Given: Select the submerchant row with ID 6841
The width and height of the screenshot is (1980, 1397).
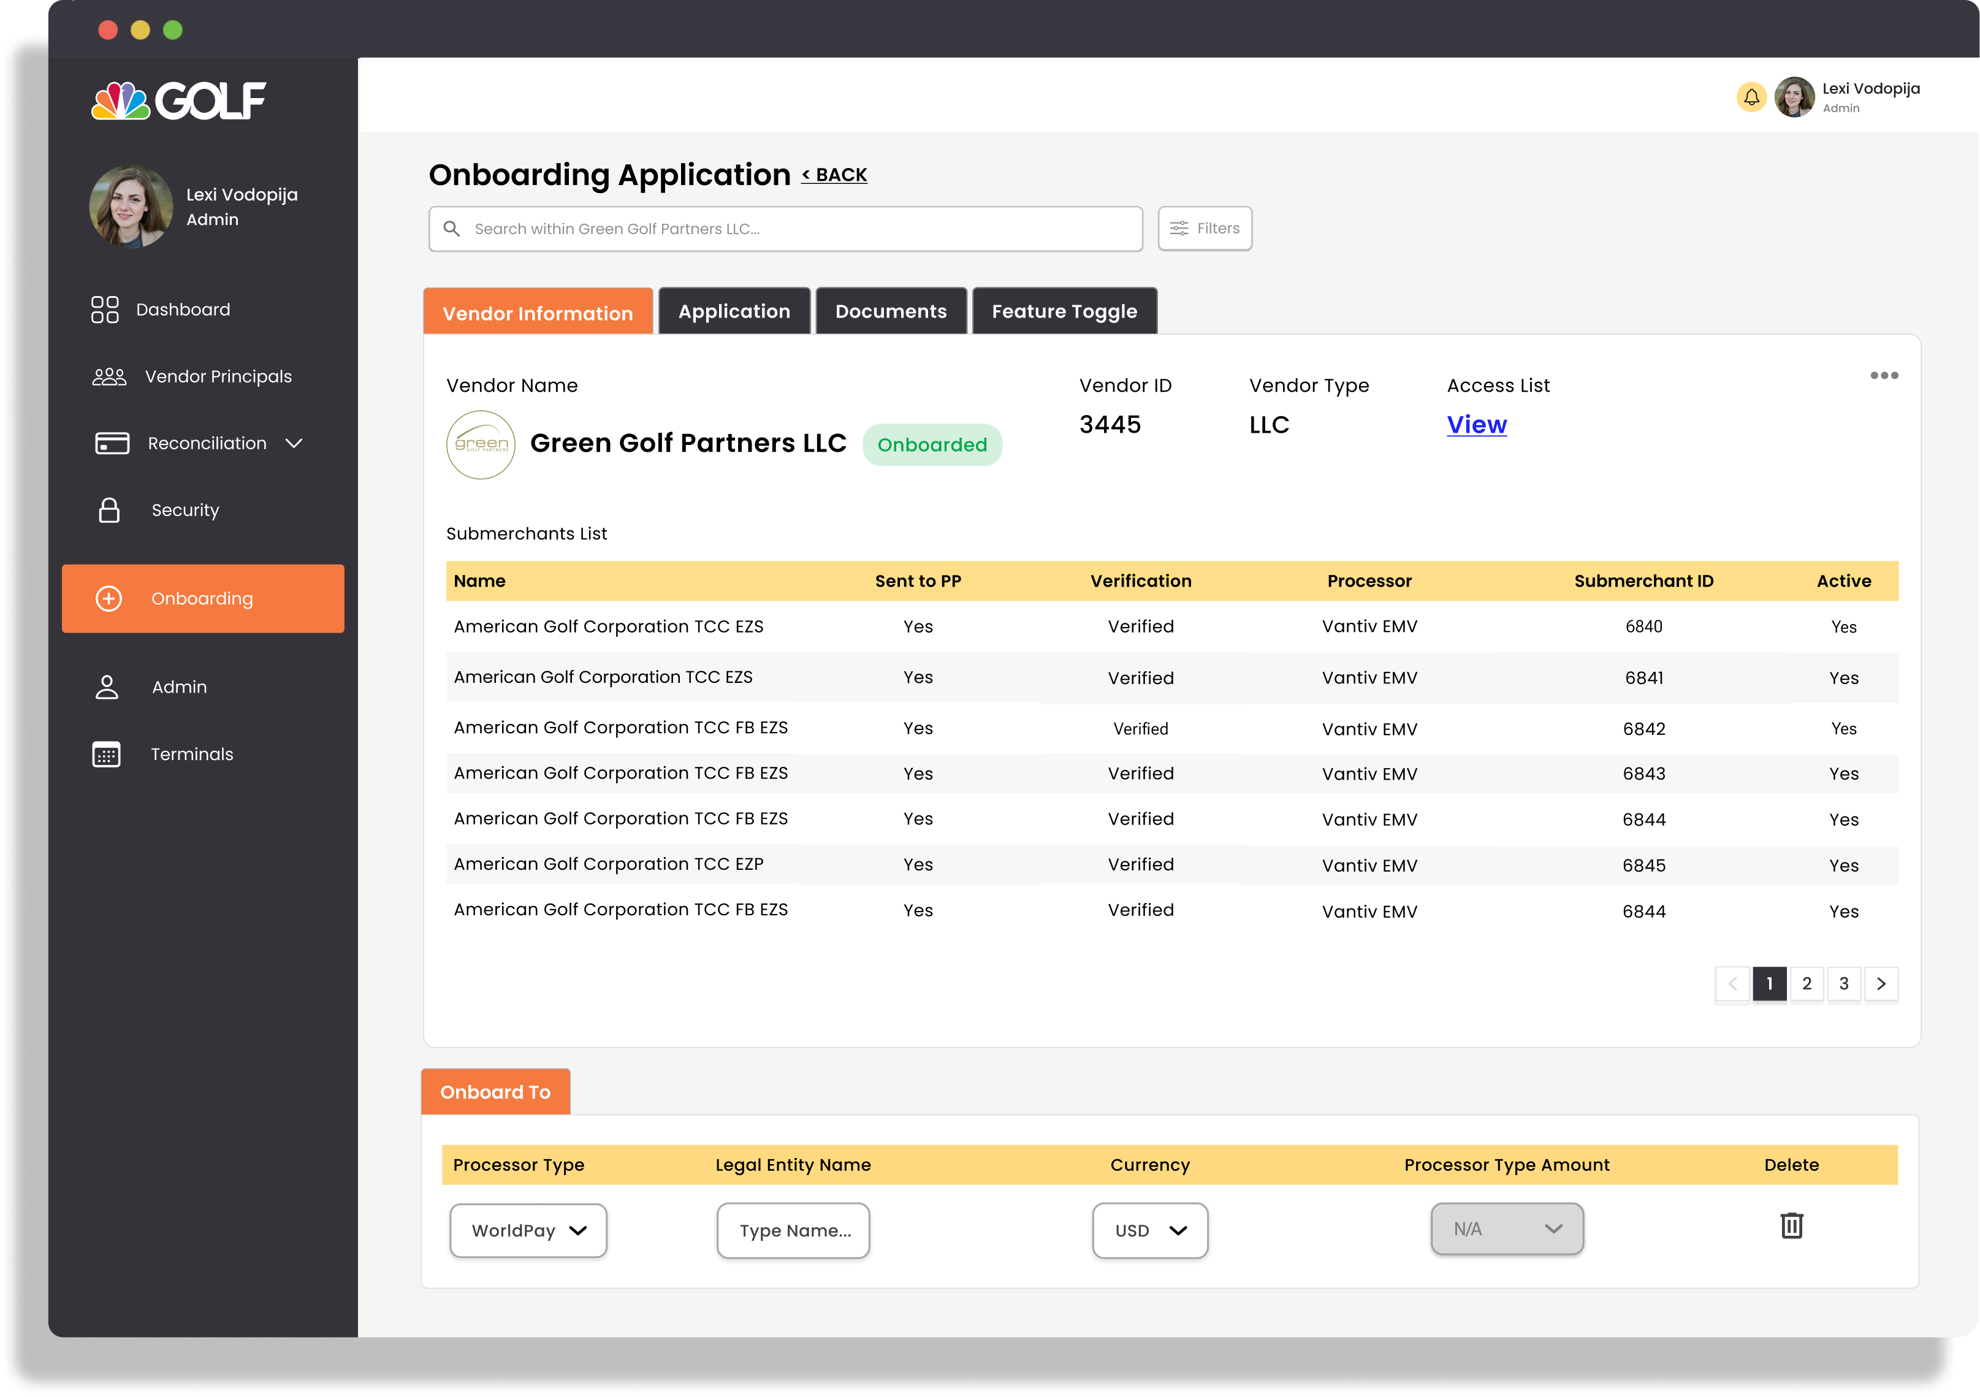Looking at the screenshot, I should [1172, 678].
